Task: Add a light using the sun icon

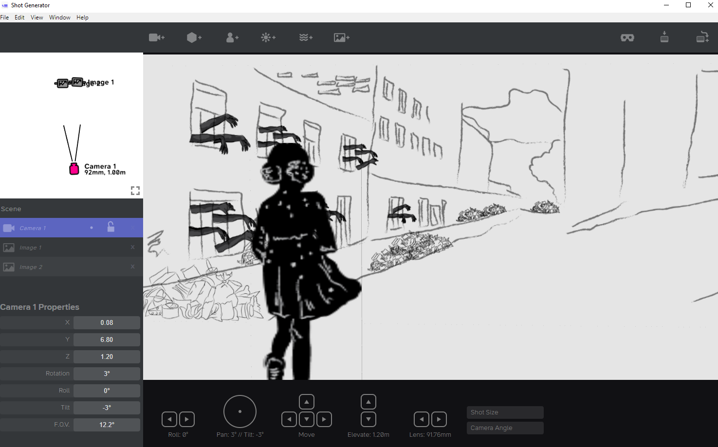Action: pos(268,37)
